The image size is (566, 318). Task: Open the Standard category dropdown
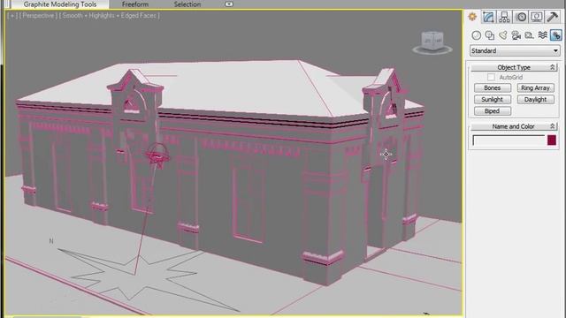point(515,51)
